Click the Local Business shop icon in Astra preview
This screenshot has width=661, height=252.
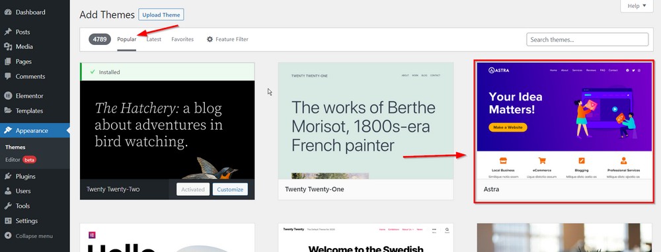point(503,161)
